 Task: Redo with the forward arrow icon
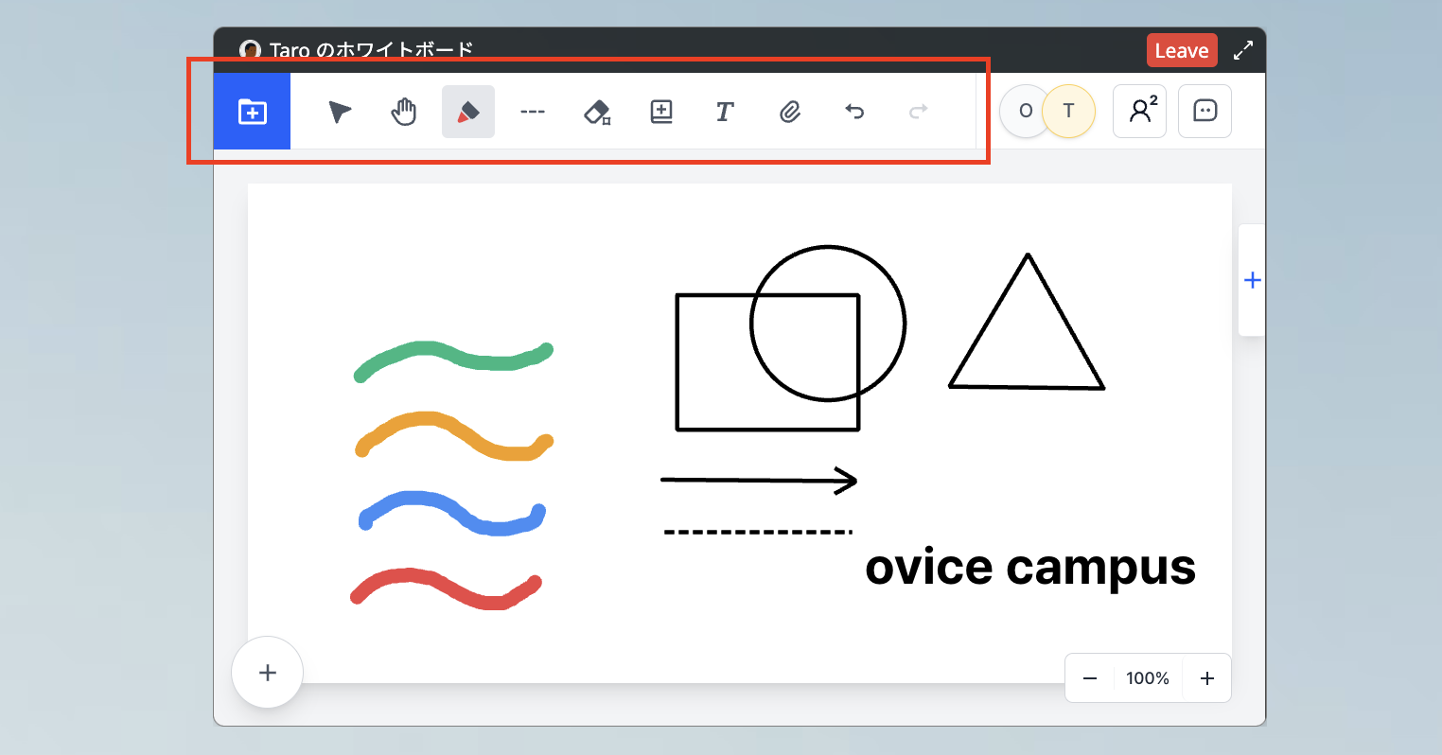pyautogui.click(x=918, y=112)
